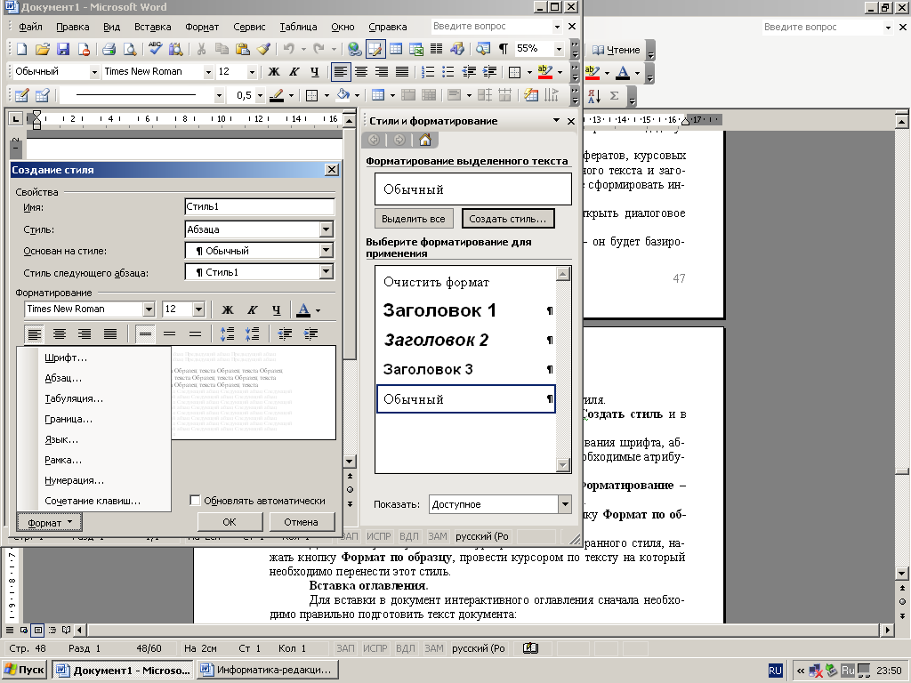Toggle Bold in Create Style dialog
Image resolution: width=911 pixels, height=683 pixels.
tap(228, 309)
